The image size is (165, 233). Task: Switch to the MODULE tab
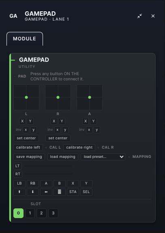tap(25, 39)
